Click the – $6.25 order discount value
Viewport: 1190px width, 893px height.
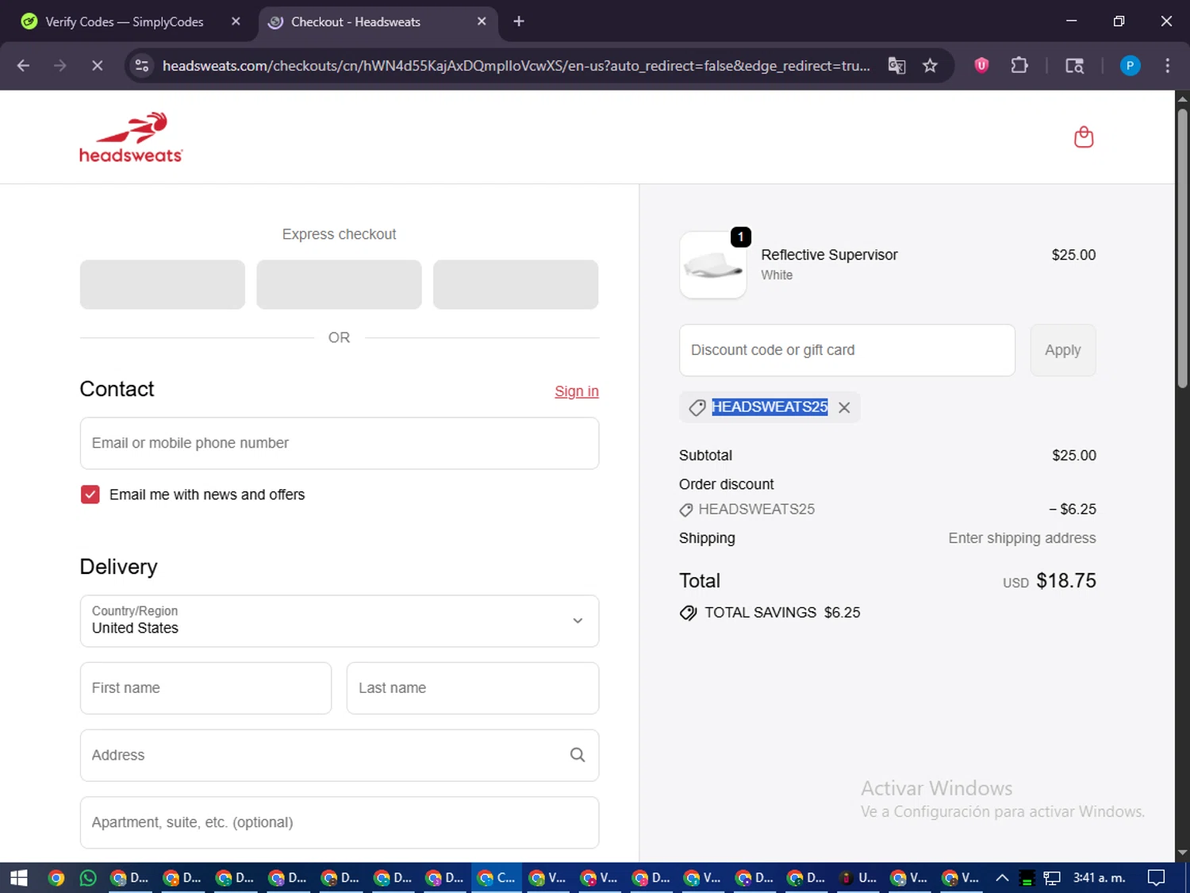point(1073,509)
